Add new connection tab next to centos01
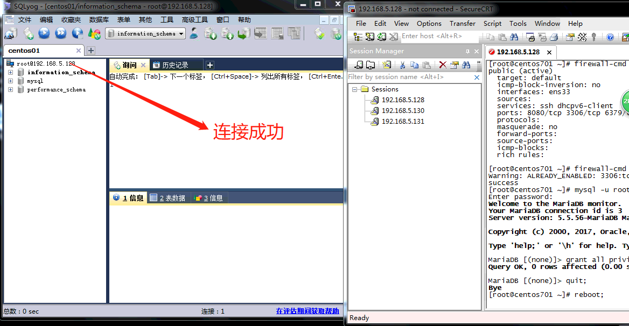This screenshot has width=629, height=326. [x=91, y=51]
